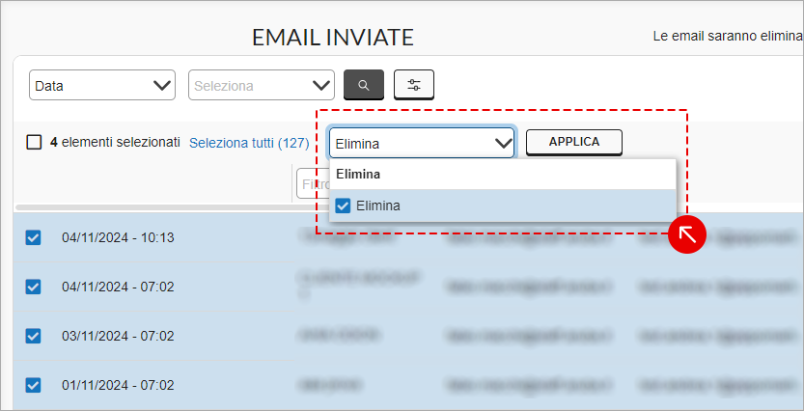Viewport: 804px width, 411px height.
Task: Click the date text 04/11/2024 - 10:13
Action: pos(118,237)
